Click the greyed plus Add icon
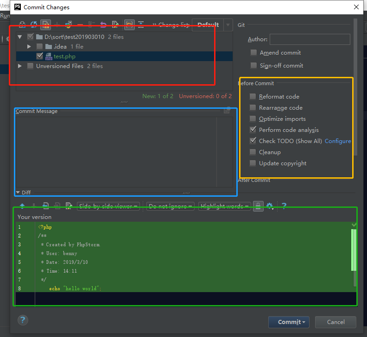 [x=57, y=25]
